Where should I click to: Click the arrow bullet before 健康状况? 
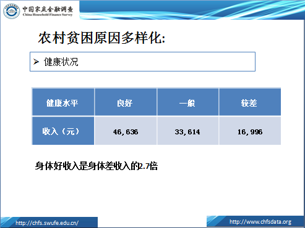[x=36, y=62]
